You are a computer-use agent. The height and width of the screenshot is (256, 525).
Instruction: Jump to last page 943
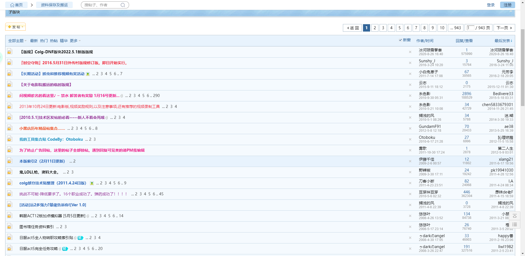point(456,28)
